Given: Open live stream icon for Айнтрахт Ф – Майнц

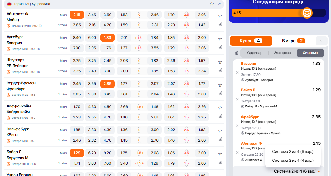Looking at the screenshot, I should (x=40, y=26).
